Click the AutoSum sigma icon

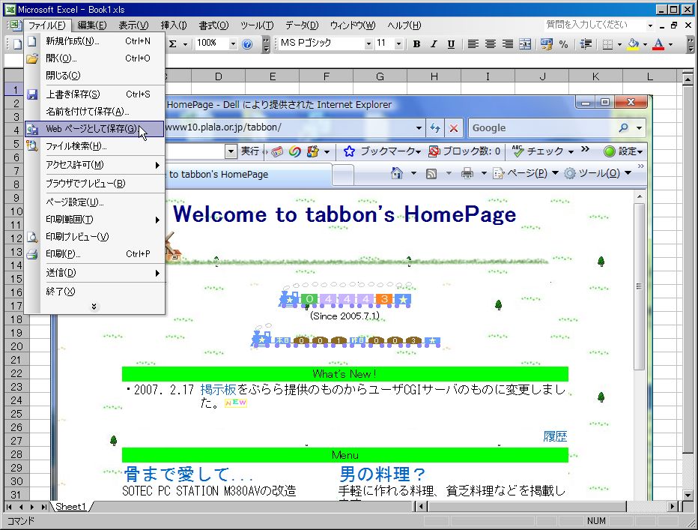coord(173,43)
